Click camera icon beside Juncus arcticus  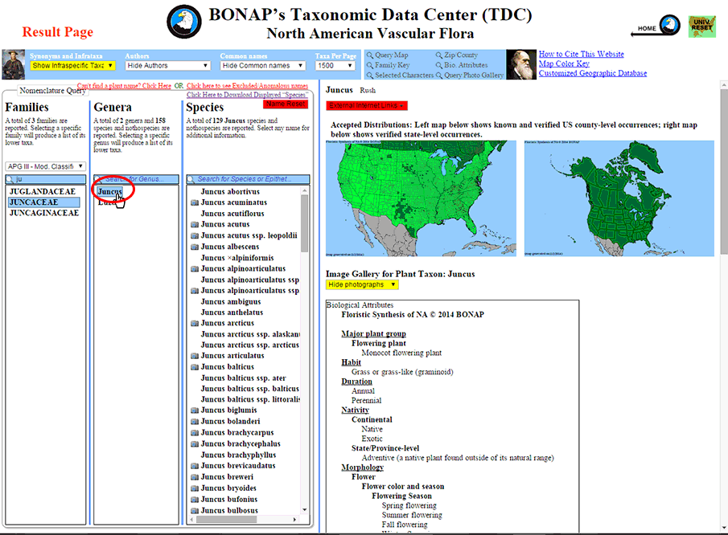[x=195, y=323]
